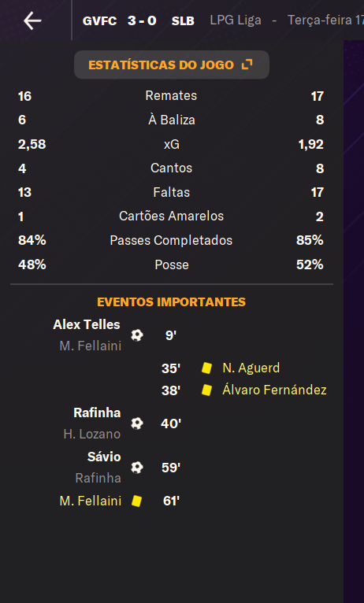
Task: Click the goal ball icon at 40'
Action: pos(136,424)
